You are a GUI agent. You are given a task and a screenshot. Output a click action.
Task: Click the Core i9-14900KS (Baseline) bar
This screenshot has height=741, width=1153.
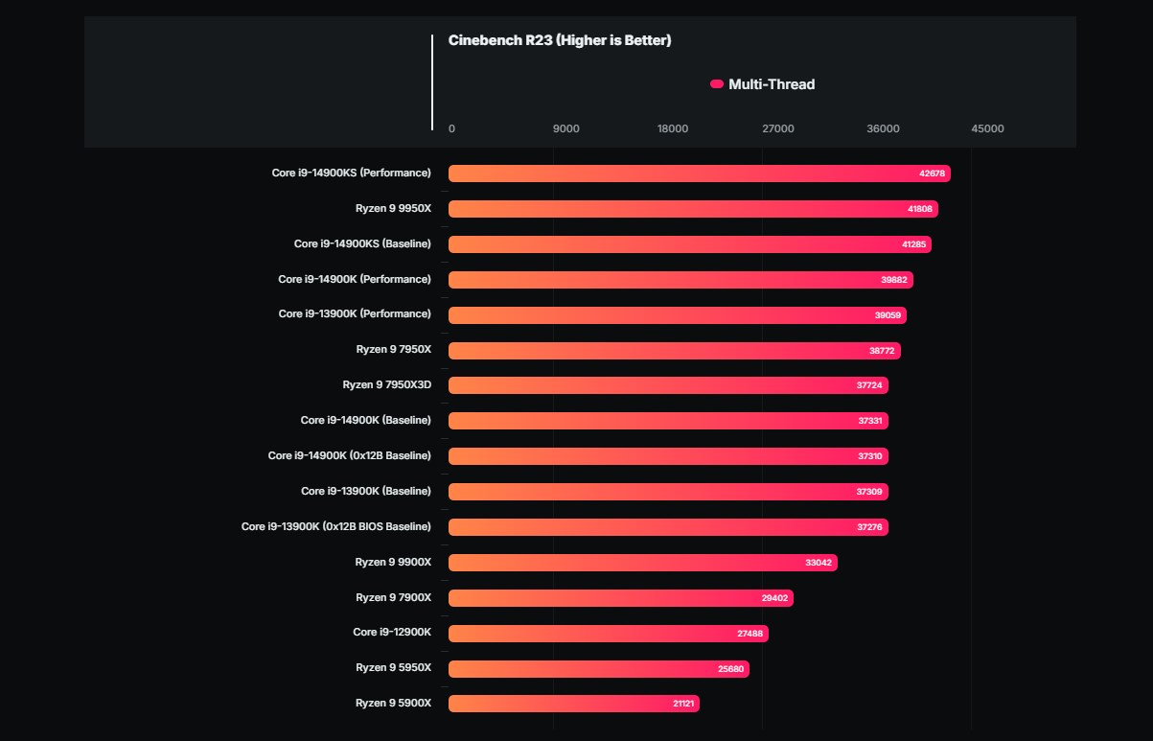pos(690,244)
